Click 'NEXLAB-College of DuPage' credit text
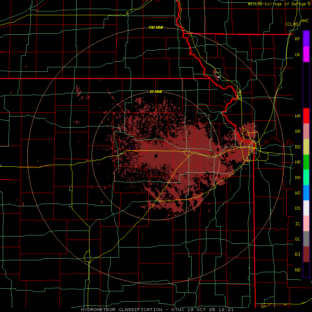 [x=277, y=4]
